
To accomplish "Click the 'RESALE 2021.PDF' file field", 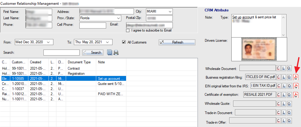I will 259,95.
